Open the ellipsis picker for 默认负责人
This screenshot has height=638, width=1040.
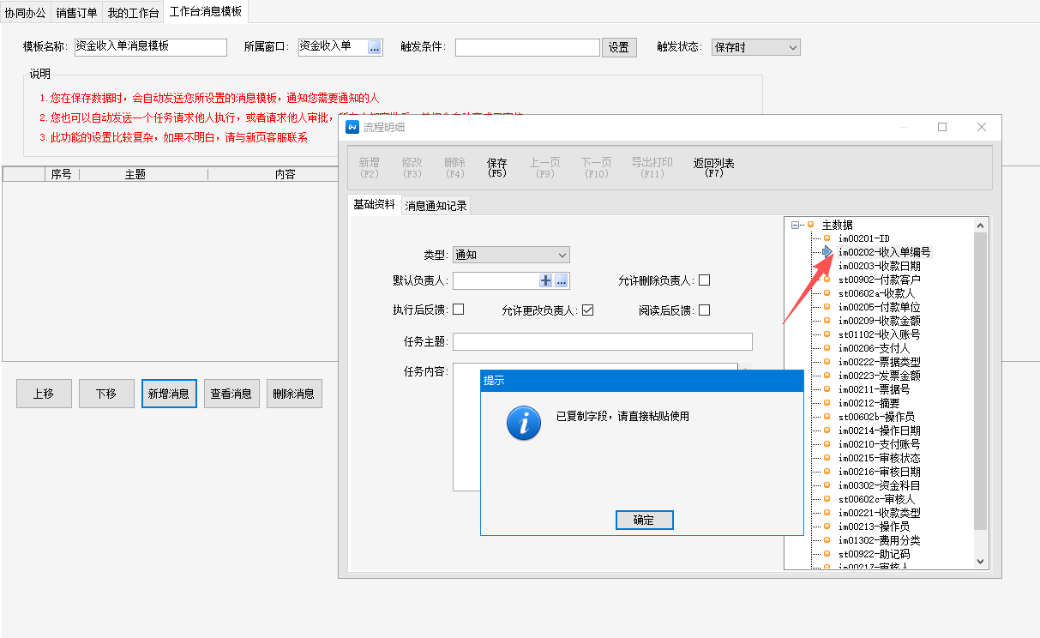(x=562, y=280)
